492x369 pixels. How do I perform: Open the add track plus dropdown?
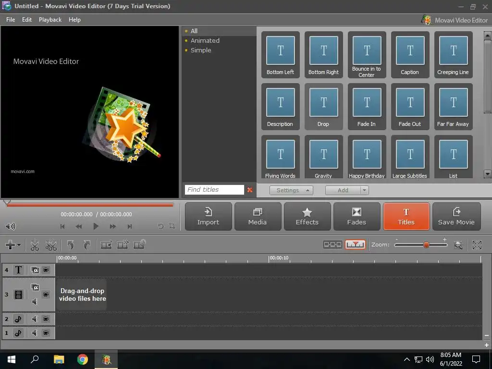point(13,245)
